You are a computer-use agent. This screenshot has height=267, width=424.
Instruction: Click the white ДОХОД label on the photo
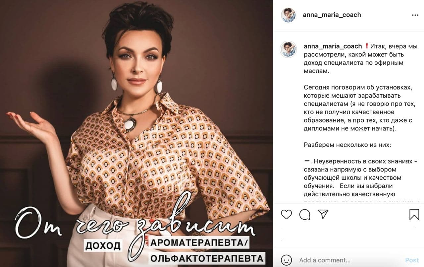click(103, 245)
